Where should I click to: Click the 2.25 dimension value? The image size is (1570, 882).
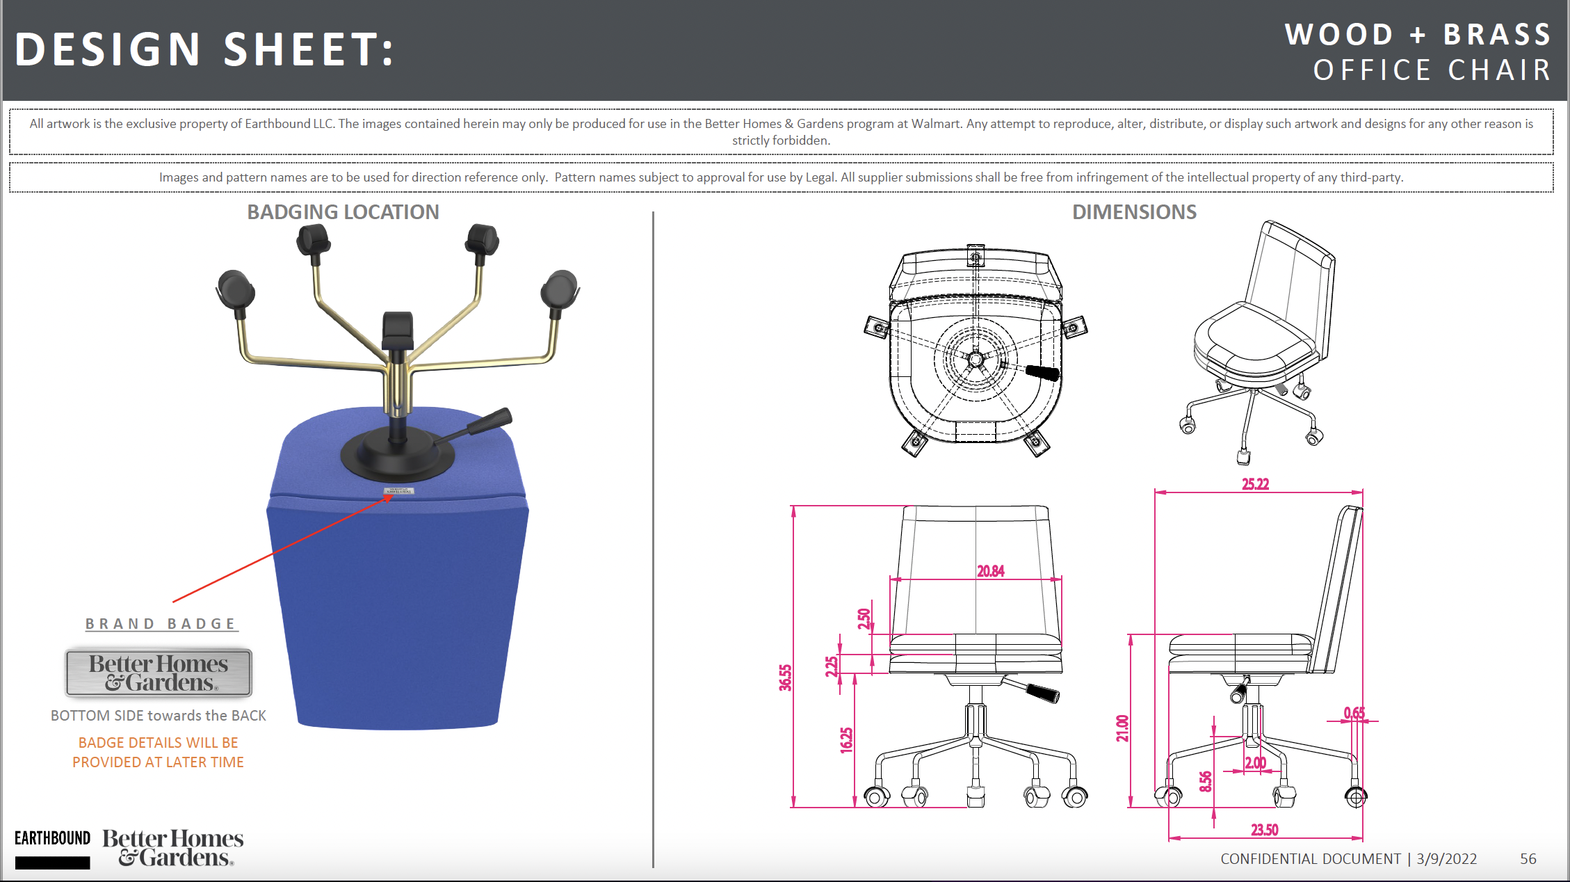click(832, 666)
